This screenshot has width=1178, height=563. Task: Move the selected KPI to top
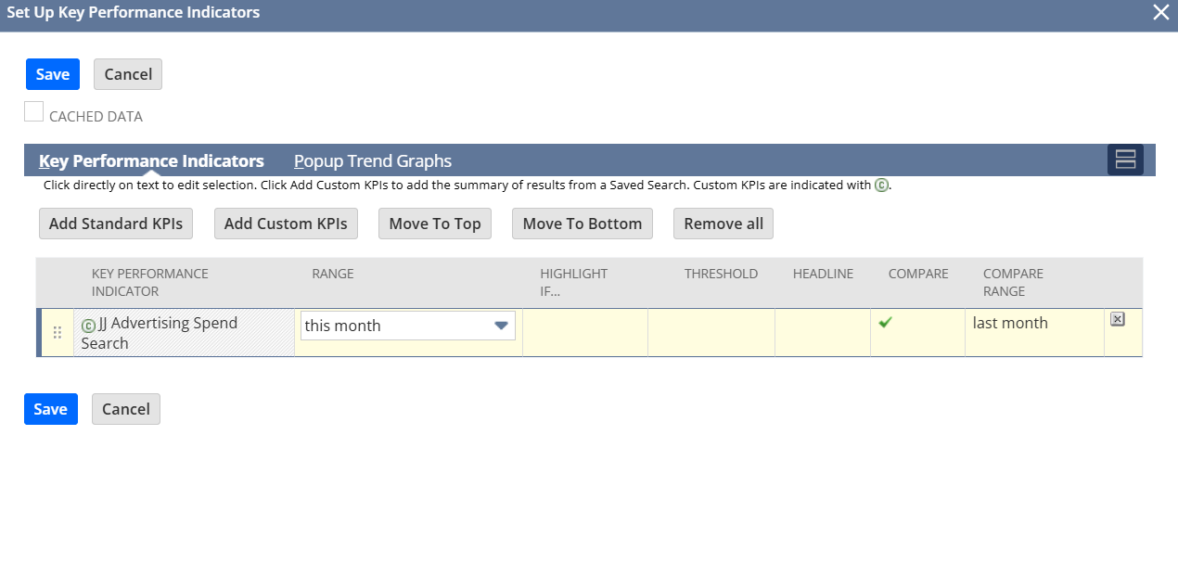435,224
